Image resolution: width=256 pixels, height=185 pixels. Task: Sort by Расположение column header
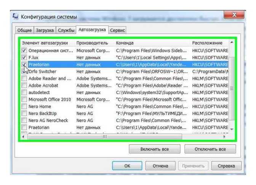tap(207, 43)
